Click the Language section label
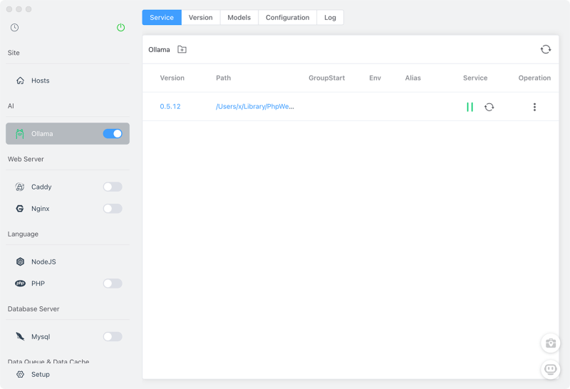Image resolution: width=570 pixels, height=389 pixels. 23,234
